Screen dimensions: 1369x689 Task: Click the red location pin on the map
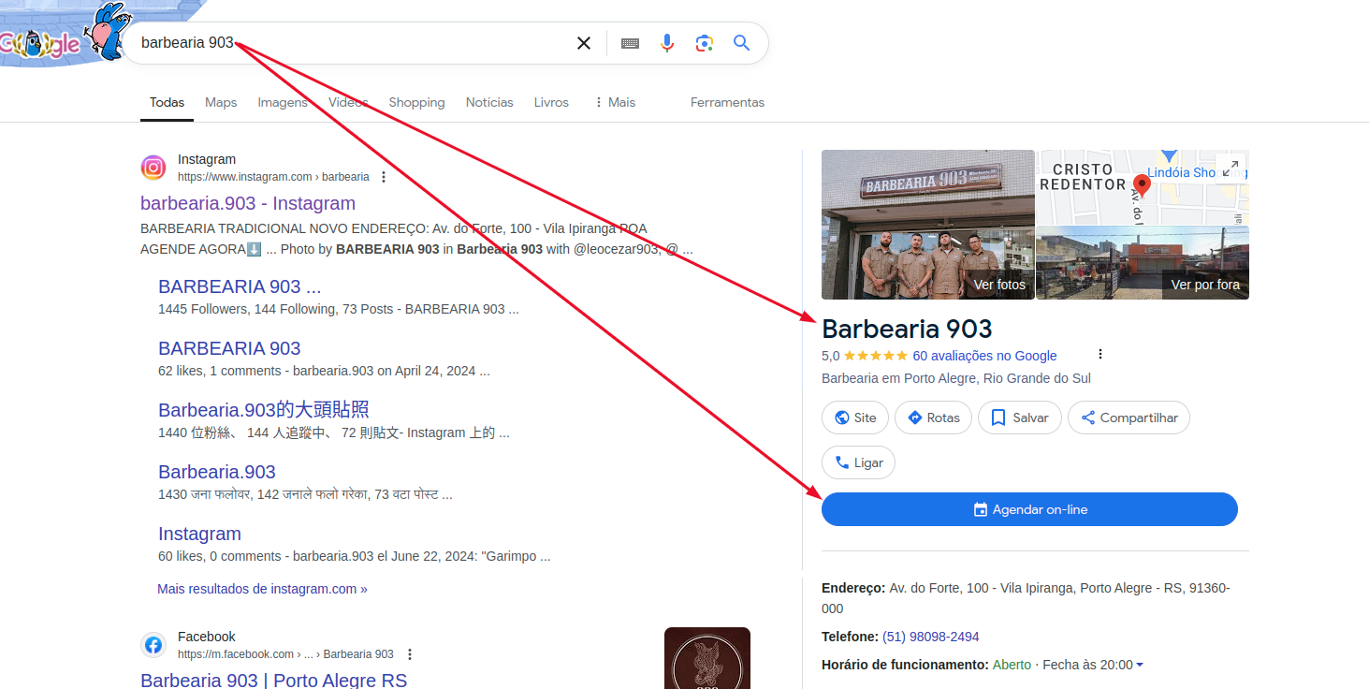[x=1142, y=184]
